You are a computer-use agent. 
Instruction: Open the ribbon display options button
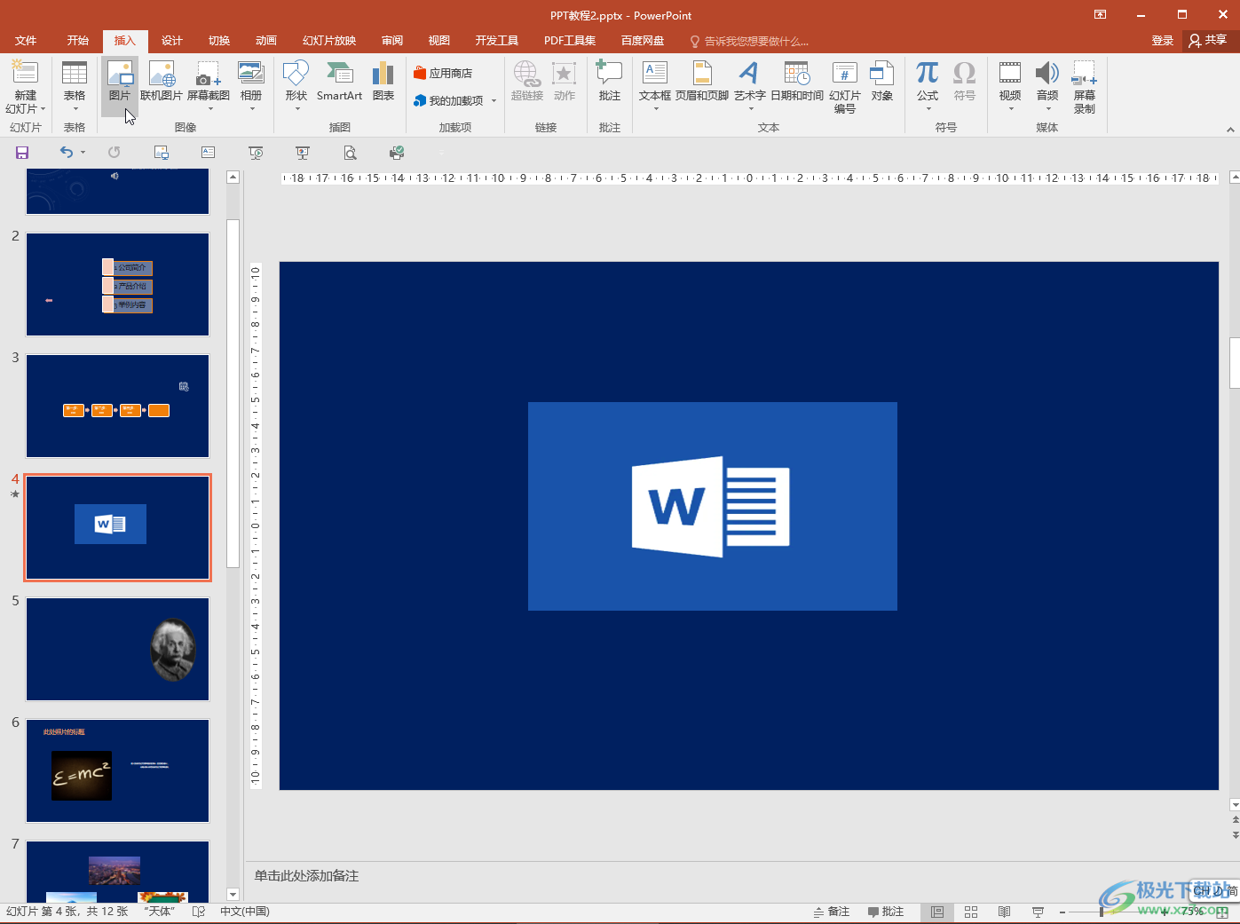tap(1100, 15)
